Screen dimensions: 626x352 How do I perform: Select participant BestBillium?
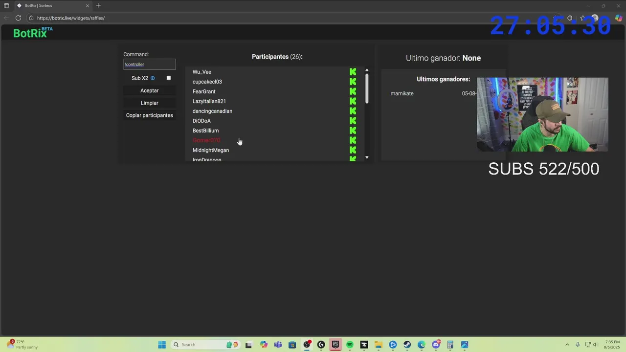[205, 131]
